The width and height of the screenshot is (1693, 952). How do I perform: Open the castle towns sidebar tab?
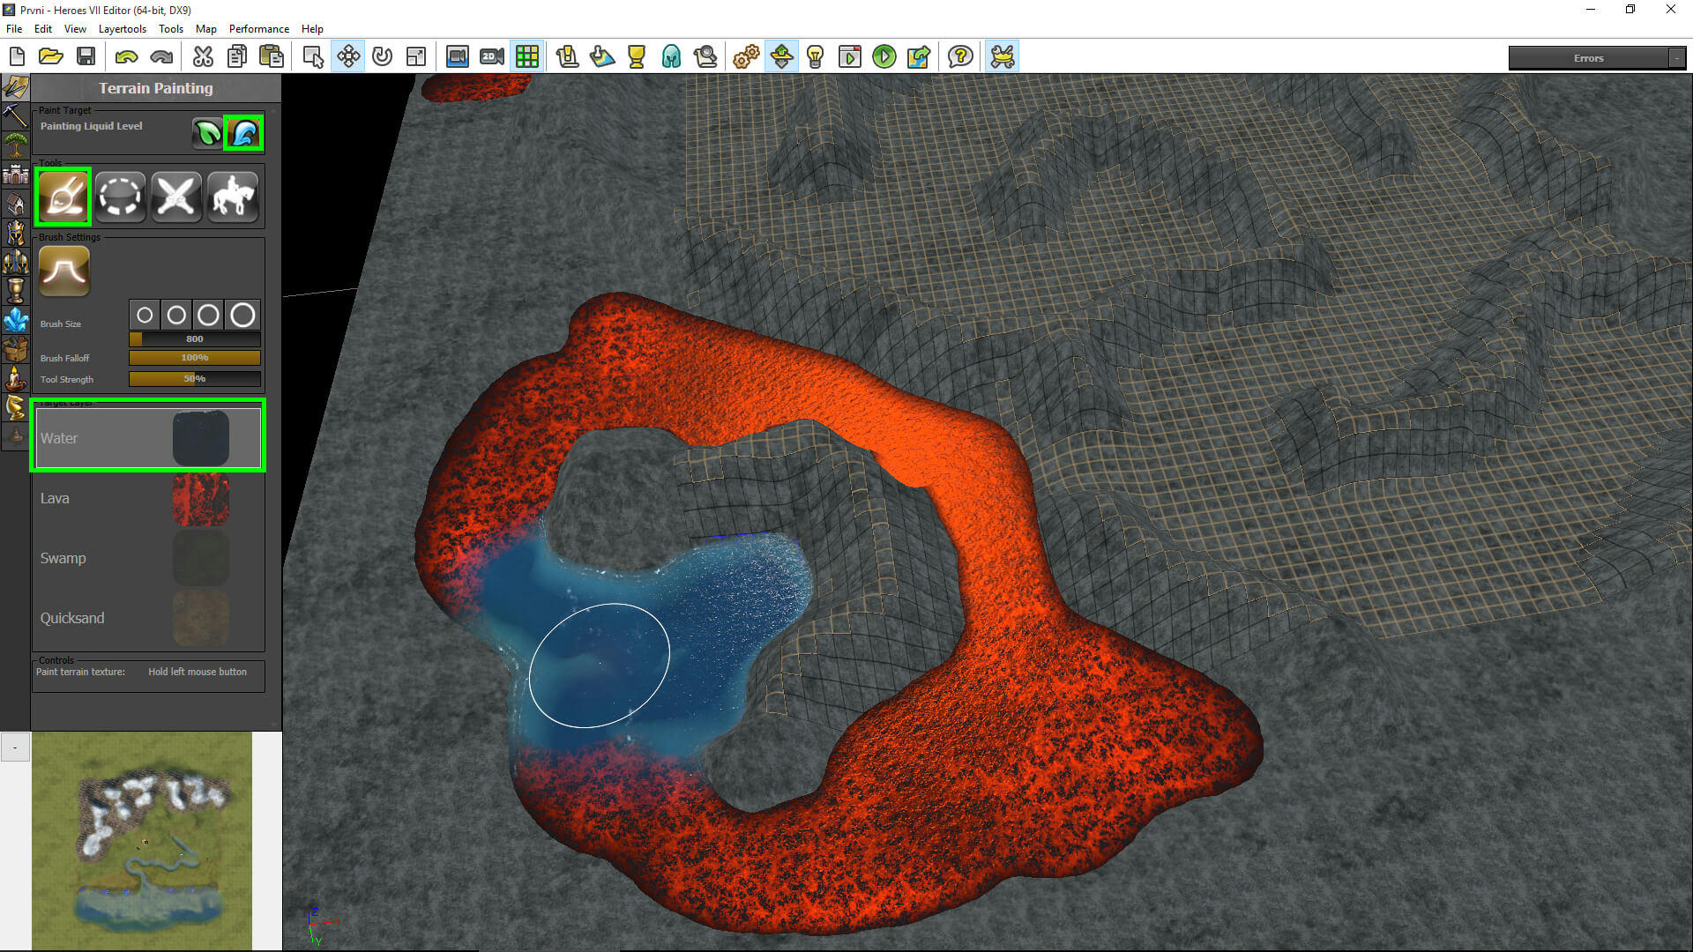pos(15,175)
